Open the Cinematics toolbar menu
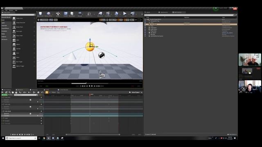This screenshot has width=262, height=147. (108, 14)
